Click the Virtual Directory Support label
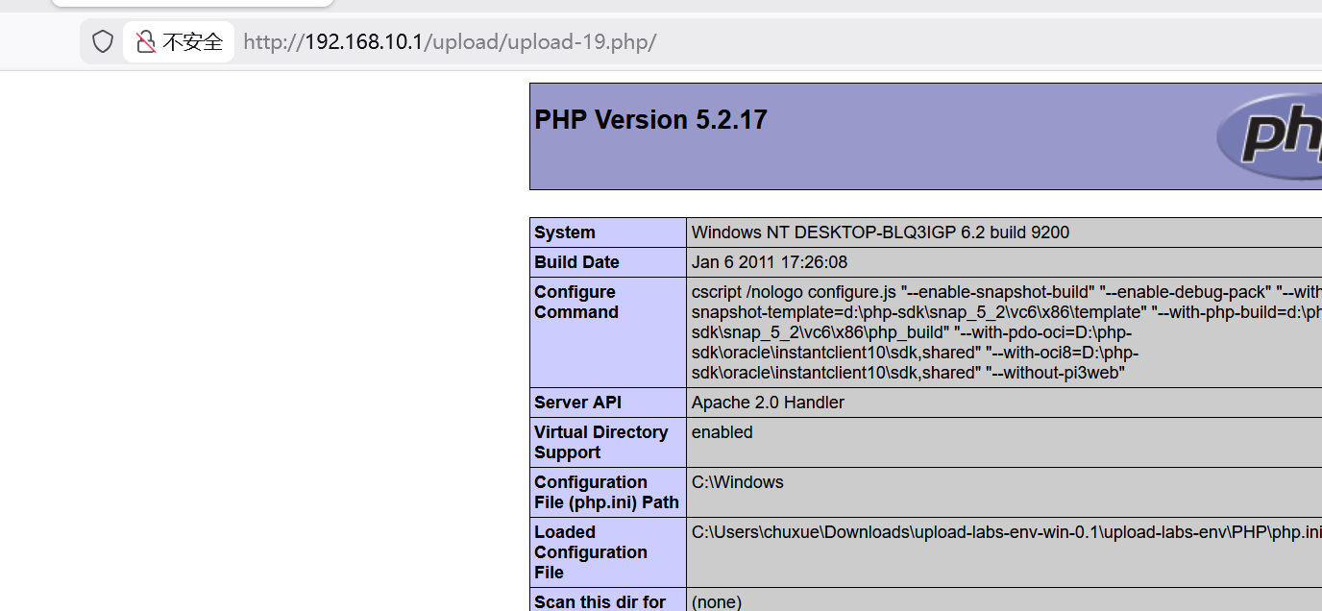This screenshot has height=611, width=1322. click(601, 442)
